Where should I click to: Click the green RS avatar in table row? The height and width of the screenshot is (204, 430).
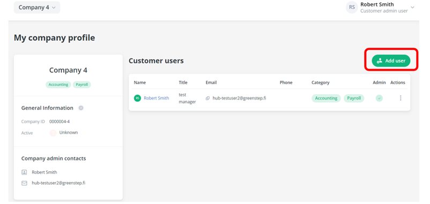[x=137, y=98]
